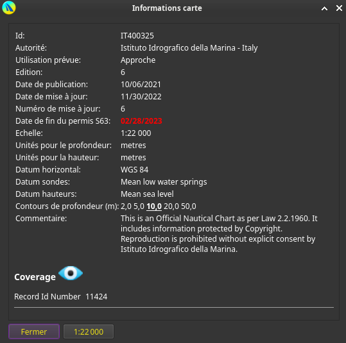The width and height of the screenshot is (346, 343).
Task: Click the Contours de profondeur (m) label
Action: pos(67,206)
